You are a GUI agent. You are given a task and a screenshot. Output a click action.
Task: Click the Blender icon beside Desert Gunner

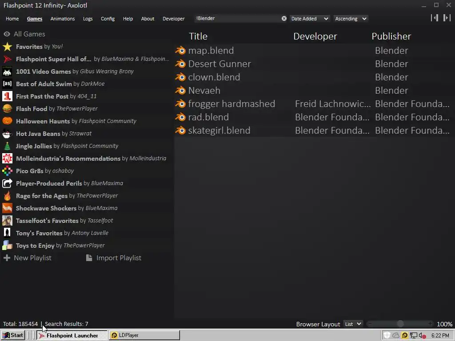[x=180, y=64]
